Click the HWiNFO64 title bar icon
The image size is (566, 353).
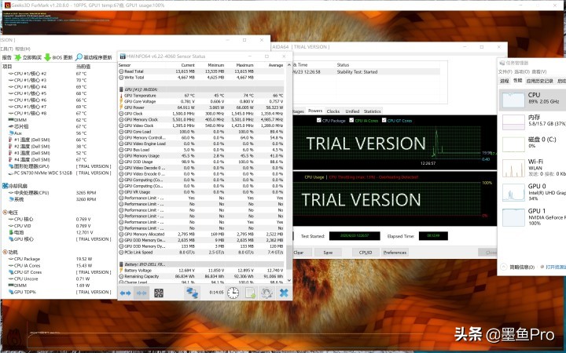click(x=123, y=56)
